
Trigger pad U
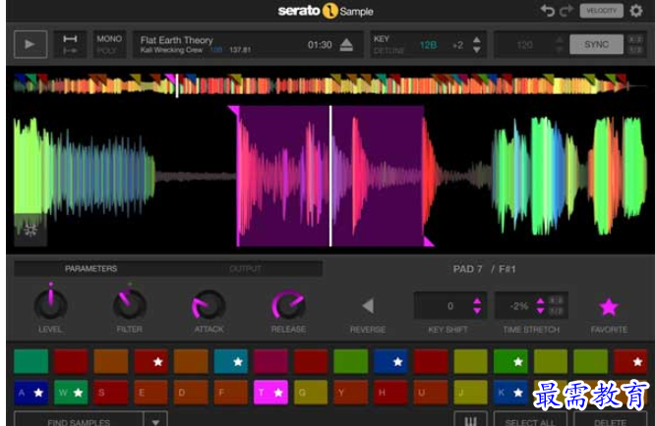(431, 393)
